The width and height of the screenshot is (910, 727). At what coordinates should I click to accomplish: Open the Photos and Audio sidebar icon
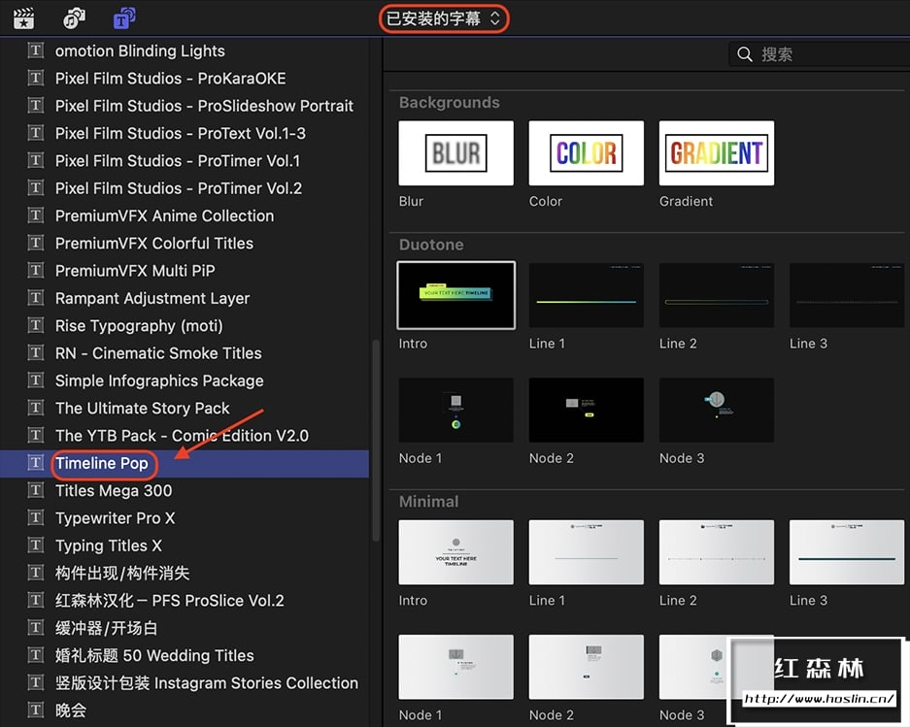tap(74, 18)
